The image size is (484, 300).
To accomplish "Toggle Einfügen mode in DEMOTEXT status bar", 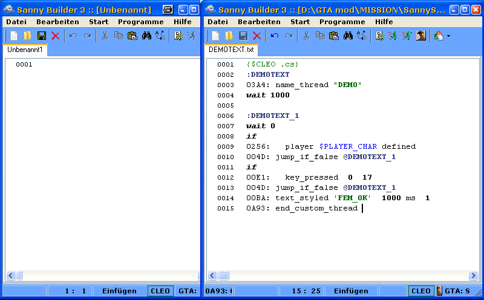I will 352,291.
